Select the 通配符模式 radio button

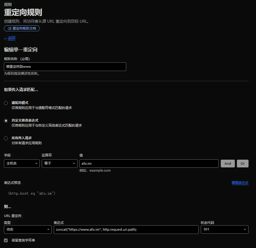point(6,103)
